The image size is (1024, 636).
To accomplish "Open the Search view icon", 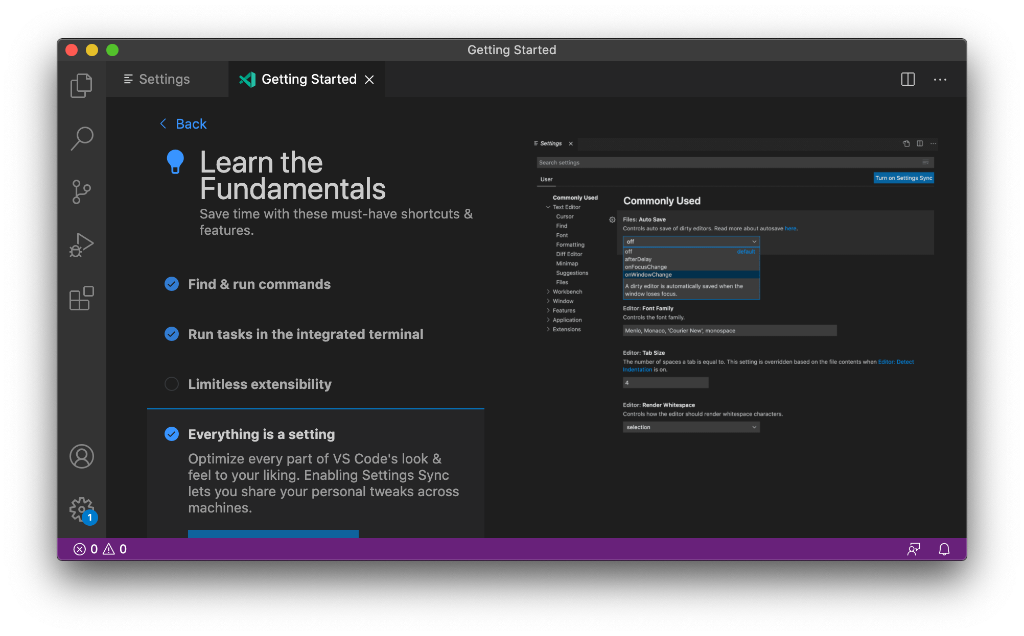I will tap(82, 138).
